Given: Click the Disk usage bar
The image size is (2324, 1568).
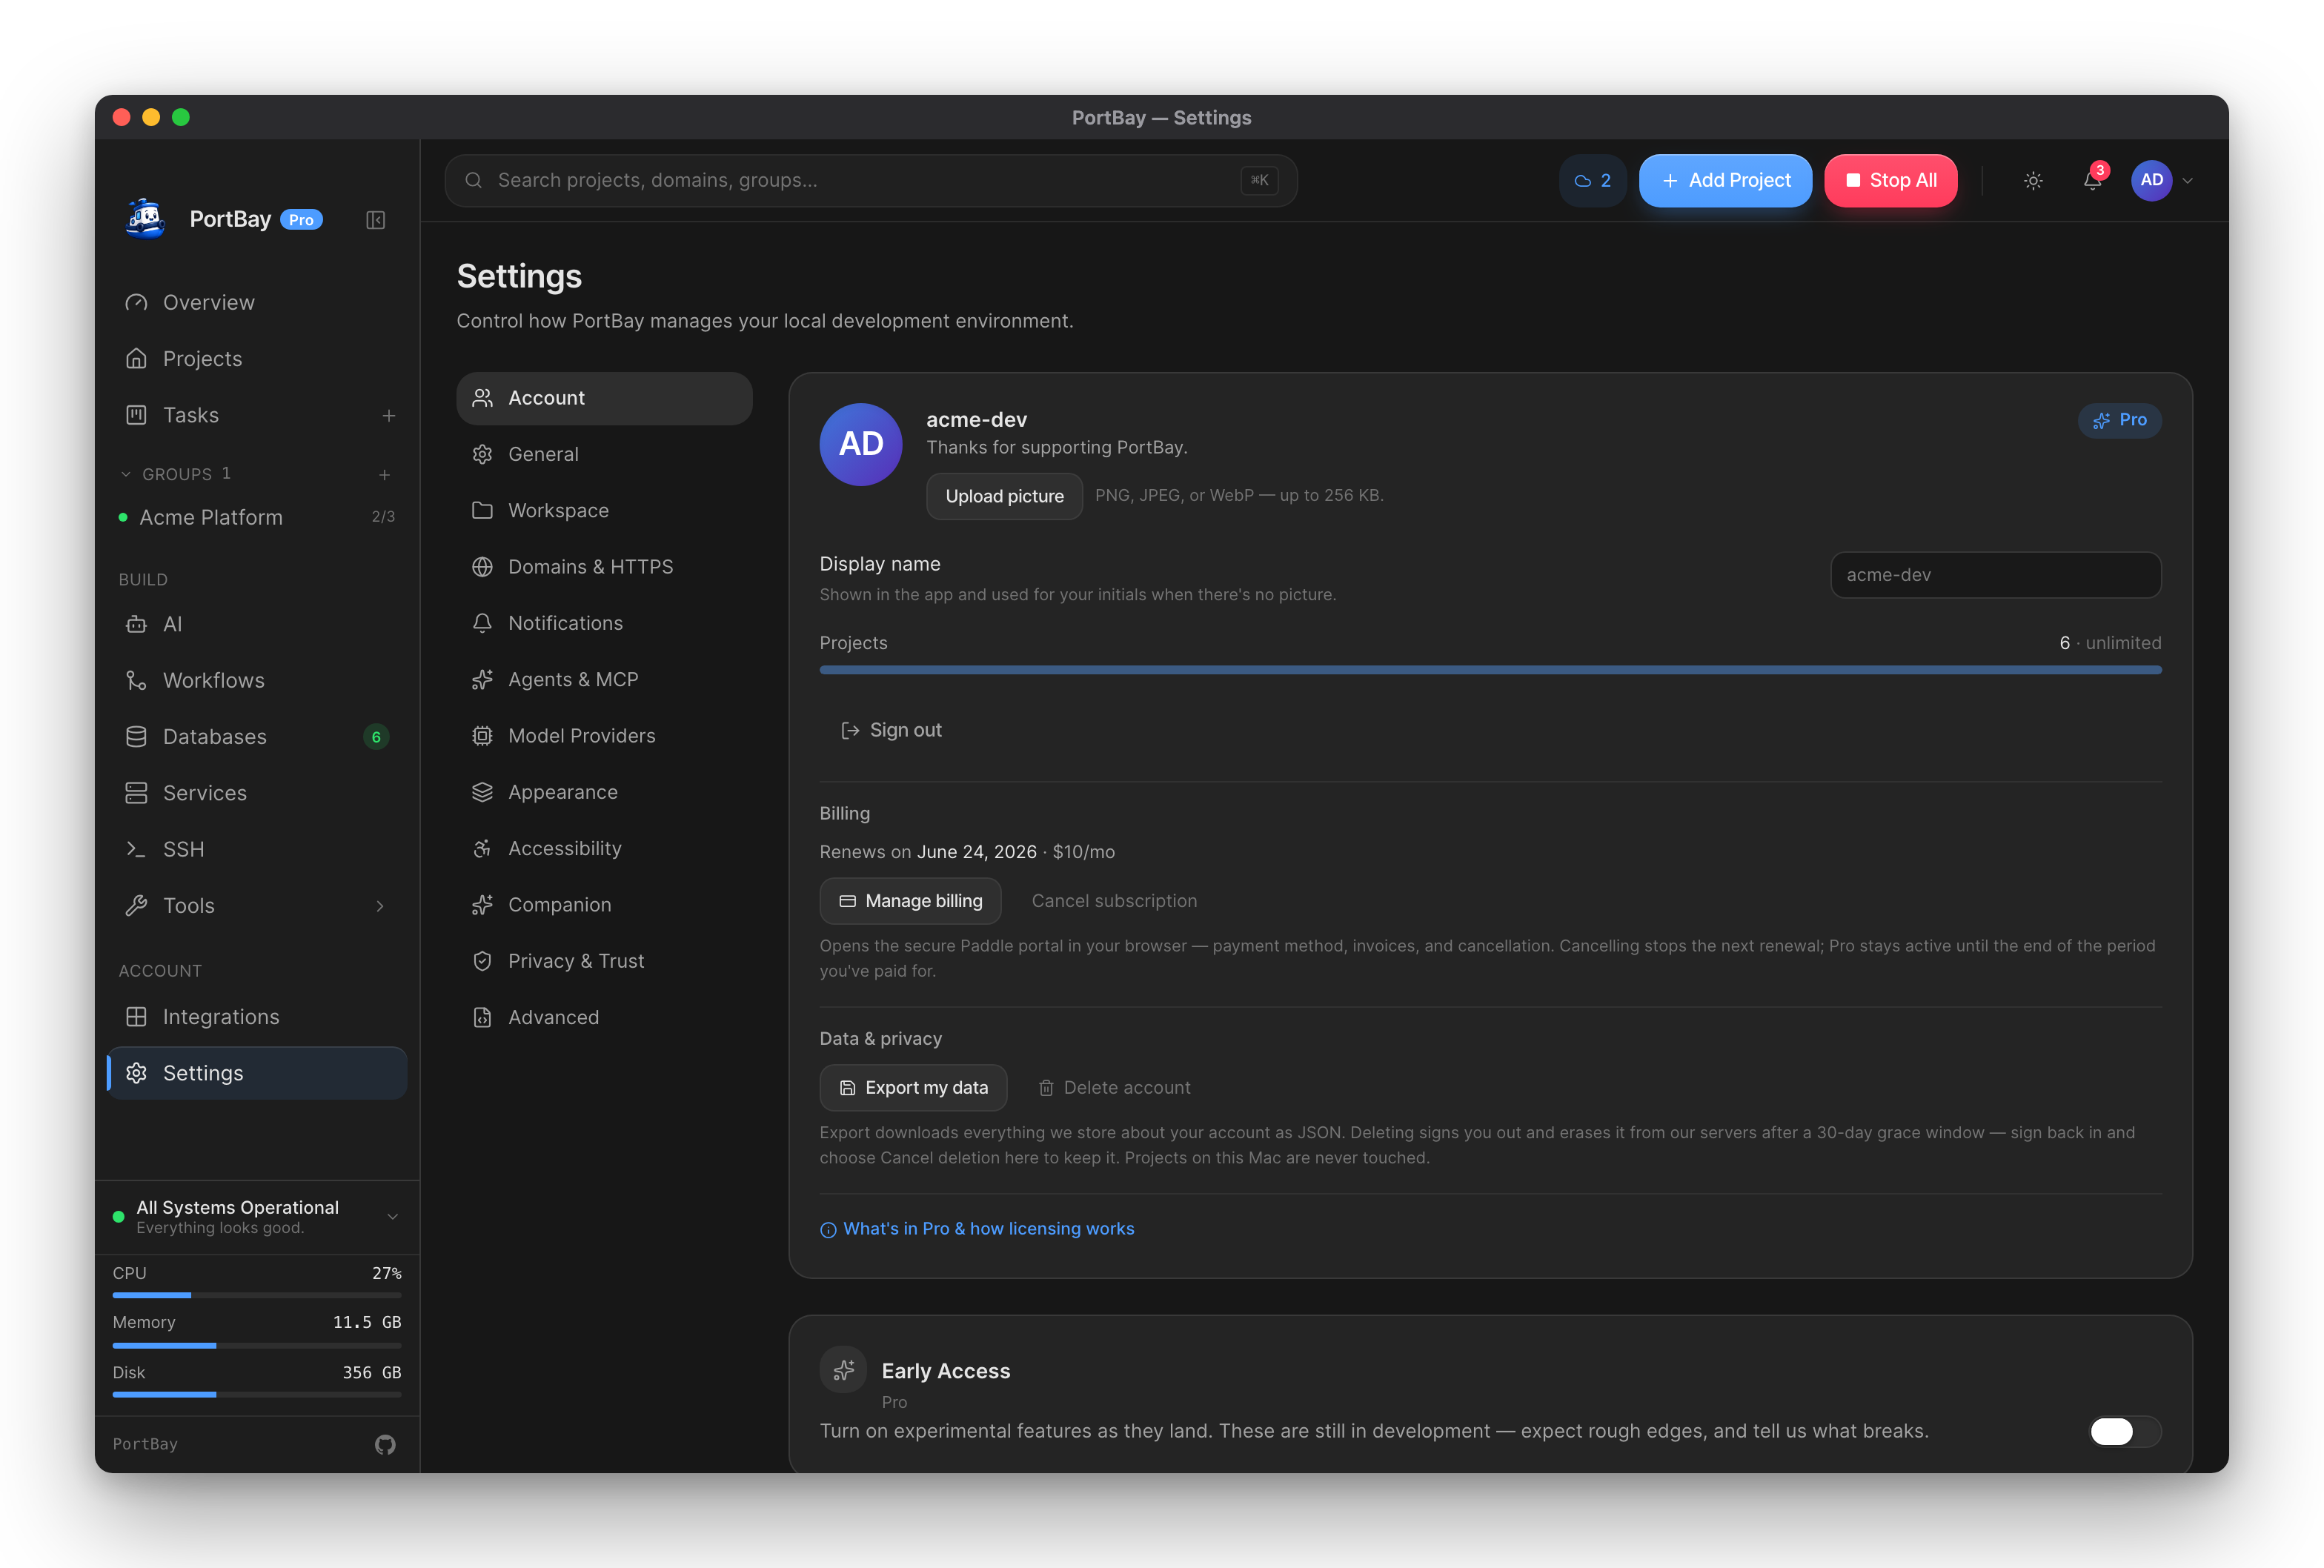Looking at the screenshot, I should click(257, 1394).
